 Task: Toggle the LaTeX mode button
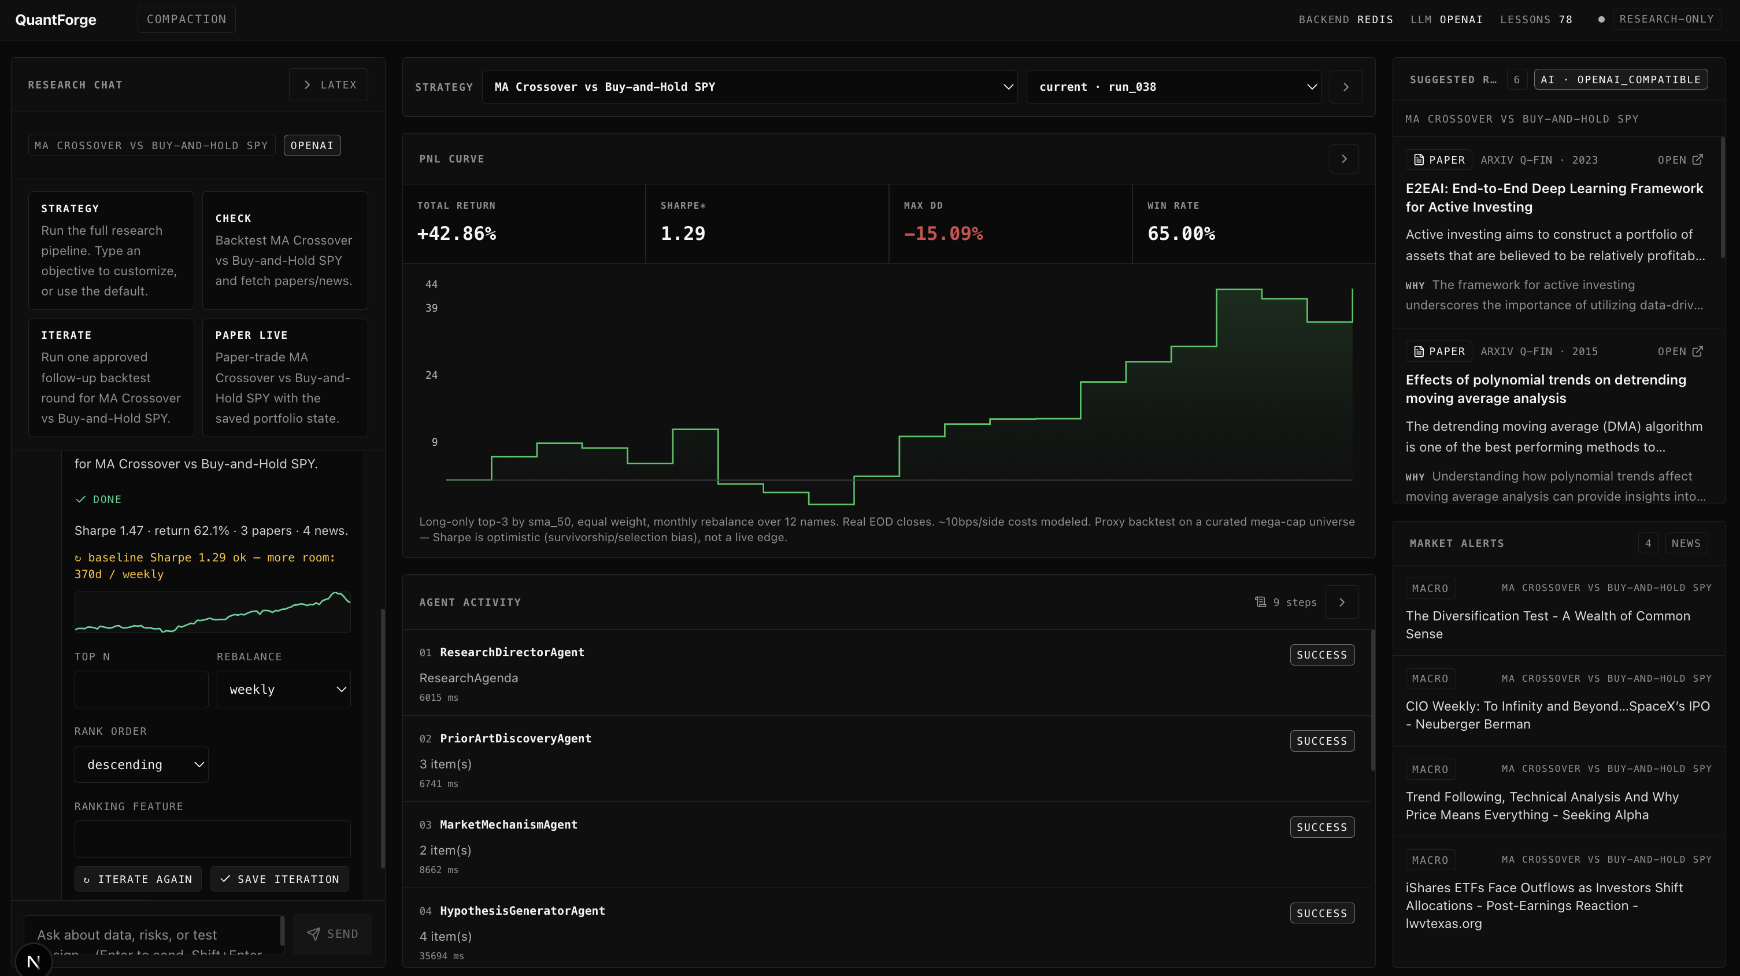329,84
